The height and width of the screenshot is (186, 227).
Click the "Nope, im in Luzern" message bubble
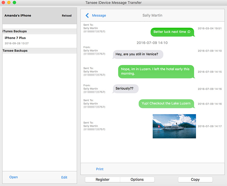[156, 71]
